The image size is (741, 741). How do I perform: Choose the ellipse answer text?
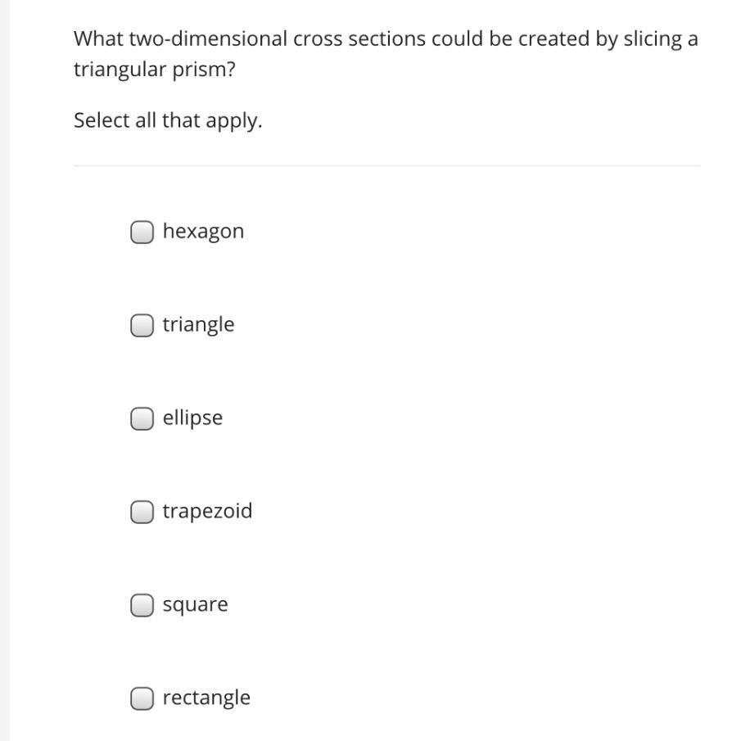[x=192, y=418]
